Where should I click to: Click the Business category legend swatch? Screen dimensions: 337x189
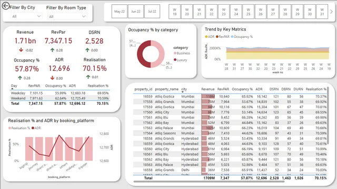[x=175, y=53]
